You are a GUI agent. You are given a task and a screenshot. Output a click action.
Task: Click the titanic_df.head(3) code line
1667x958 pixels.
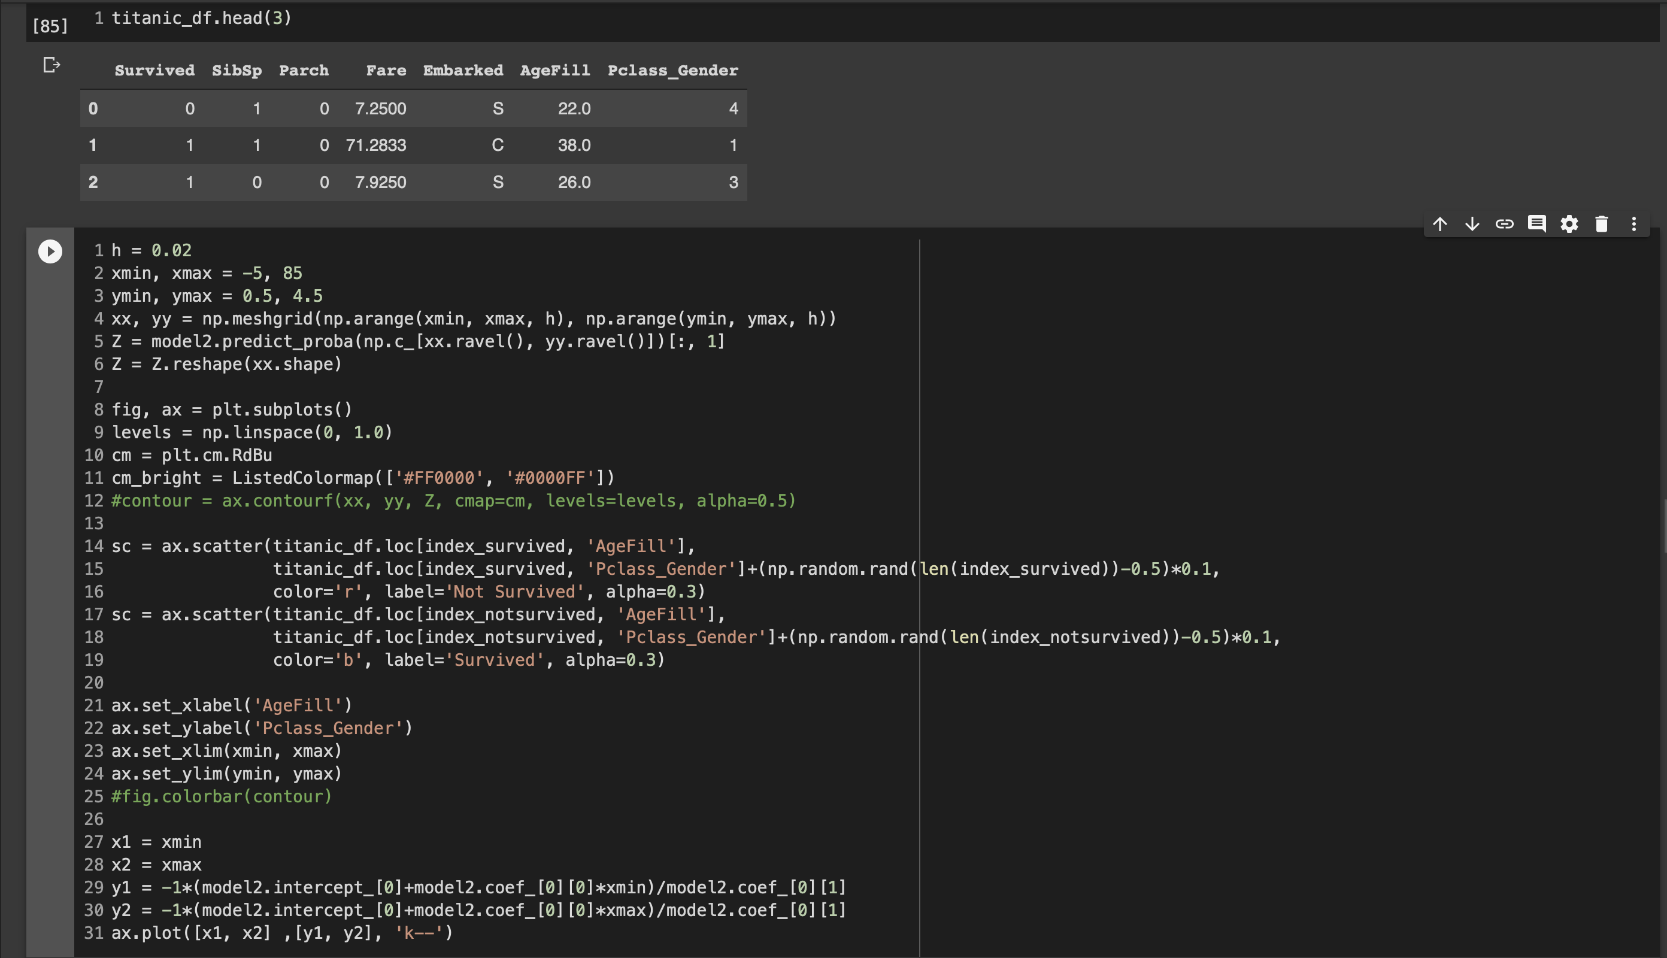201,18
